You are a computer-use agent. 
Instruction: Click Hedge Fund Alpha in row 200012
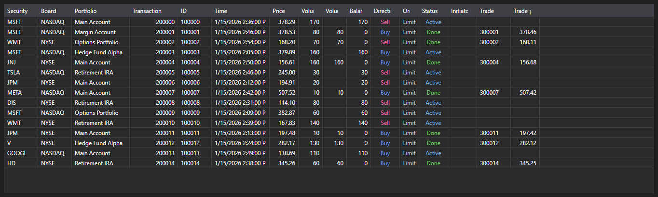click(x=100, y=143)
